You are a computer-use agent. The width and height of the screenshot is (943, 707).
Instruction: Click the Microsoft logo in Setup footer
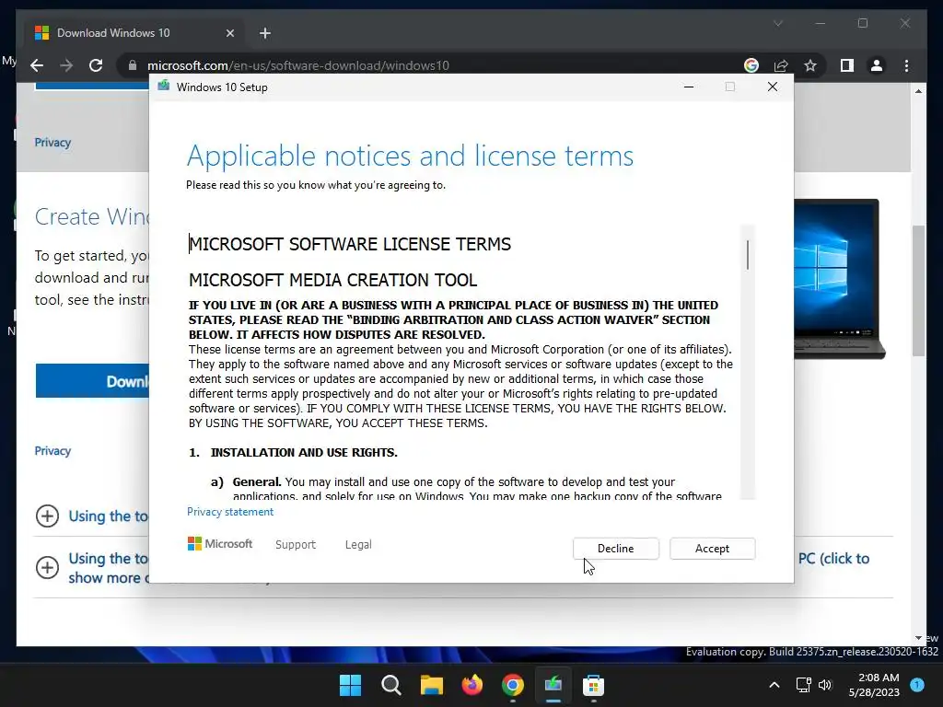(x=220, y=543)
